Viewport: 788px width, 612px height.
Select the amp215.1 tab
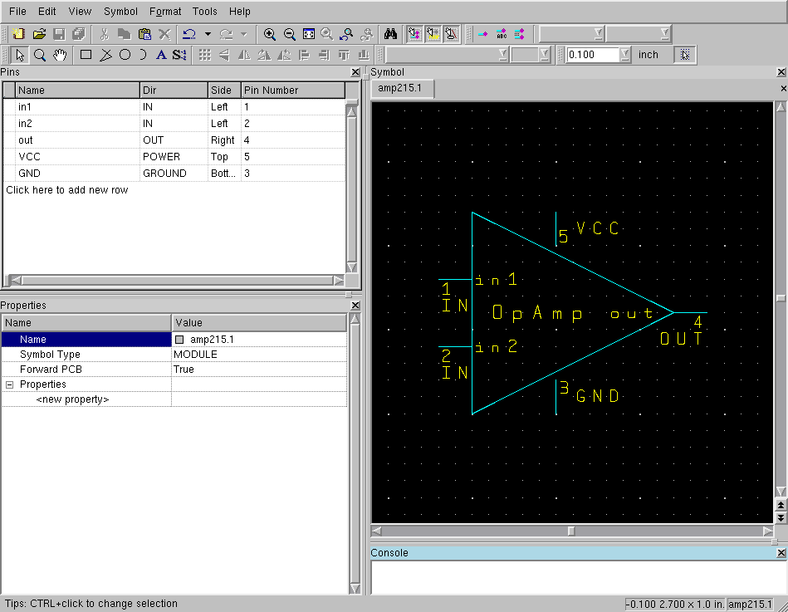402,88
